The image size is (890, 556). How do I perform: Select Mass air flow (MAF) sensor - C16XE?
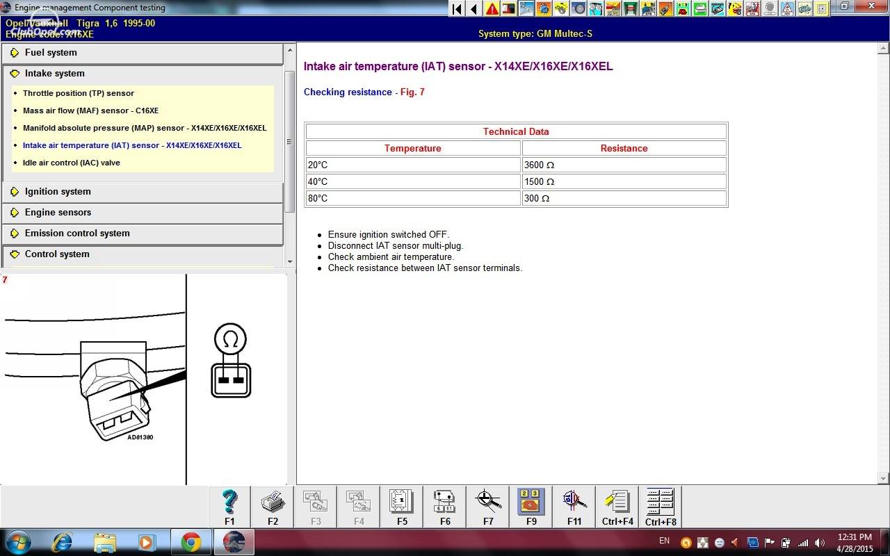point(90,111)
